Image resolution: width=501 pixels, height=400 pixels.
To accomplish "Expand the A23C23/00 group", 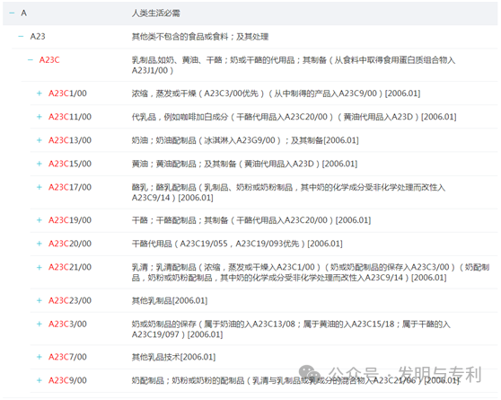I will coord(40,300).
